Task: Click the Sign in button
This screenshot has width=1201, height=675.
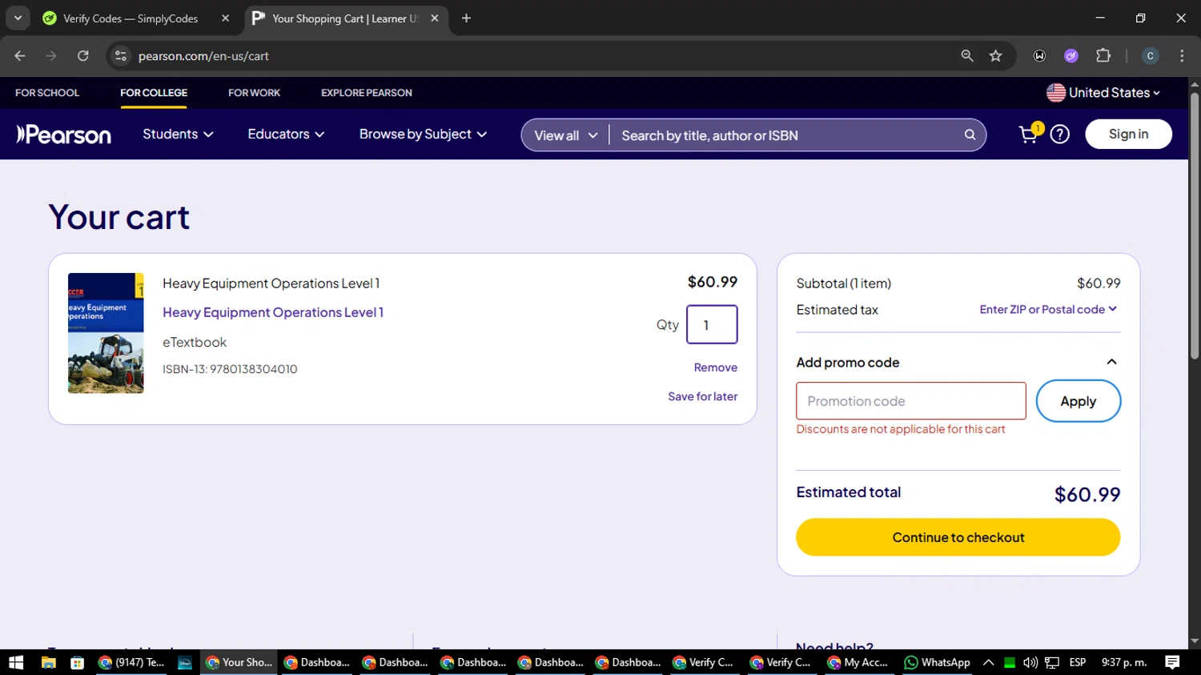Action: point(1128,135)
